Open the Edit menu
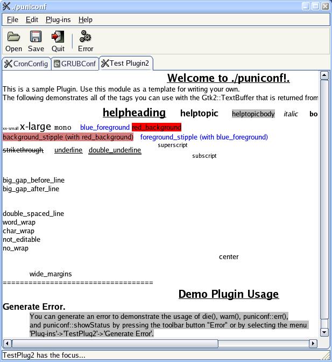 coord(32,20)
